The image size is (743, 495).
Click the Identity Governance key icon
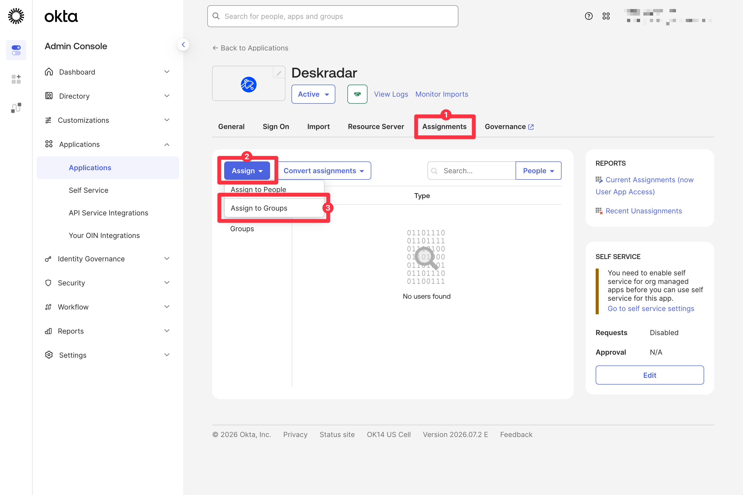coord(48,259)
